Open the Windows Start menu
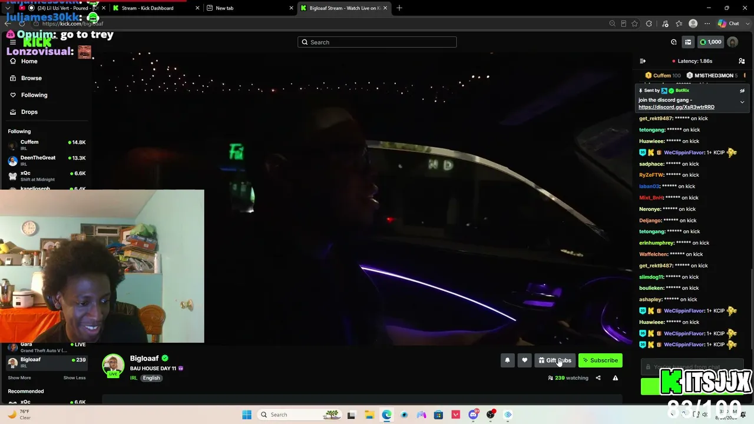Screen dimensions: 754x424 [x=247, y=415]
